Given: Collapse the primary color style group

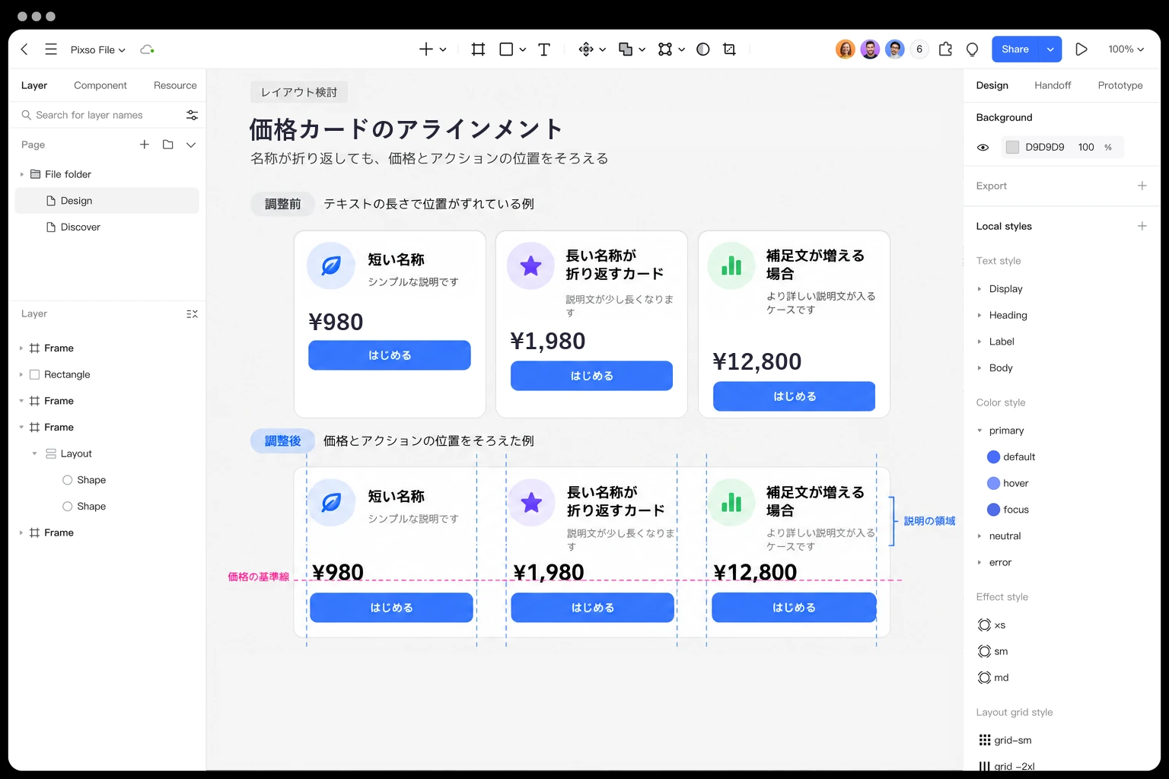Looking at the screenshot, I should (979, 431).
